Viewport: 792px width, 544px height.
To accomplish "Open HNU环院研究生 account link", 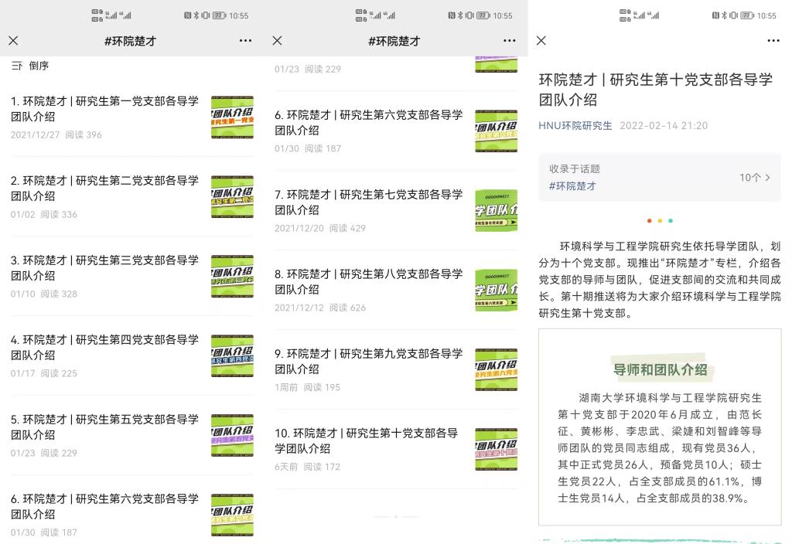I will [575, 126].
